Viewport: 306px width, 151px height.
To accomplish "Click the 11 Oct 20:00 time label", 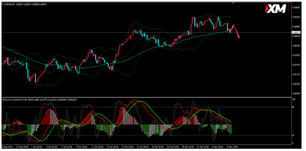I will tap(98, 147).
